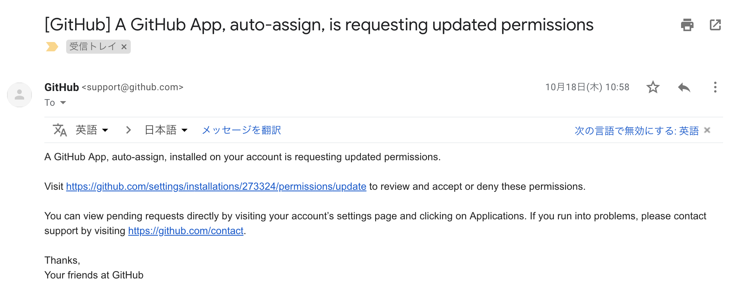Click 次の言語で無効にする: 英語 link
Image resolution: width=734 pixels, height=294 pixels.
(x=637, y=131)
